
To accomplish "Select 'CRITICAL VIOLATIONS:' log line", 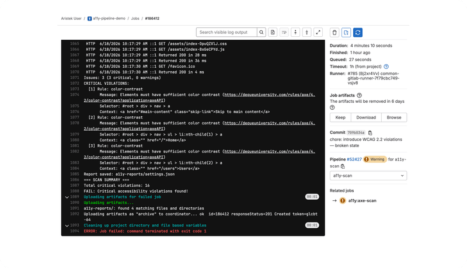I will [x=106, y=83].
